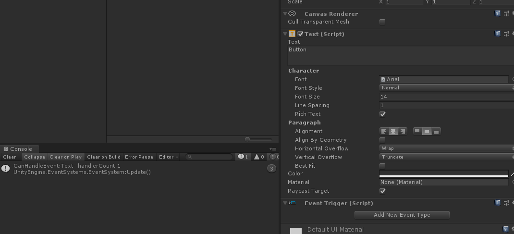This screenshot has width=514, height=234.
Task: Toggle the Raycast Target checkbox
Action: click(382, 191)
